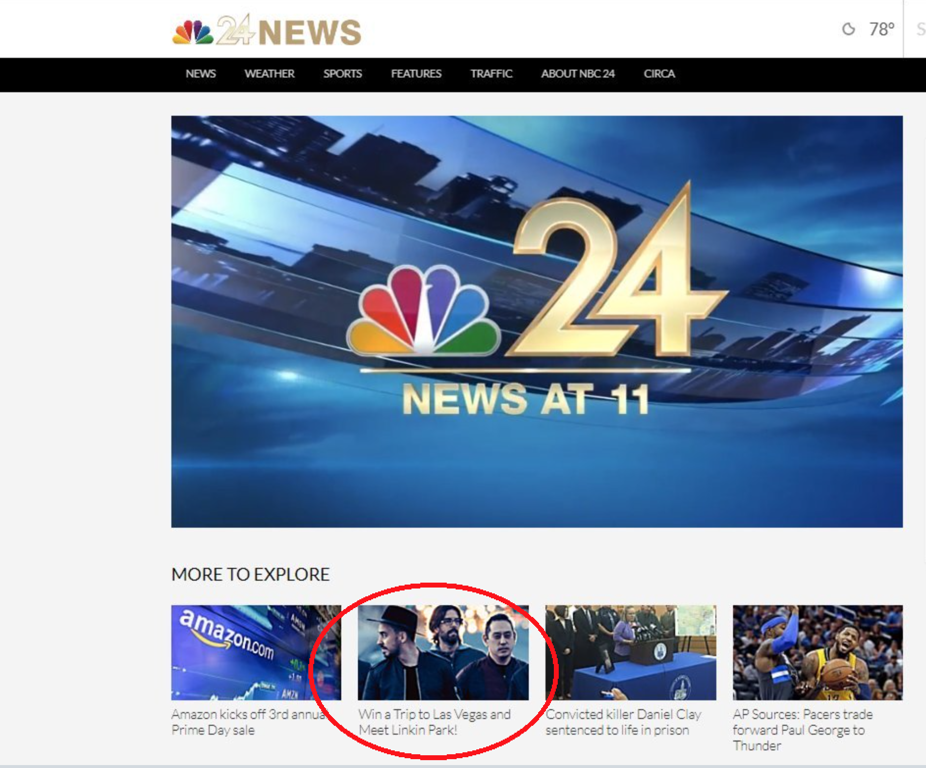Open the Win a Trip to Las Vegas headline
This screenshot has width=926, height=768.
(435, 722)
